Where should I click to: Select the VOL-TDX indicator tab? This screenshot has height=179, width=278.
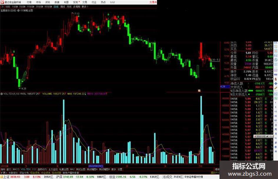26,169
